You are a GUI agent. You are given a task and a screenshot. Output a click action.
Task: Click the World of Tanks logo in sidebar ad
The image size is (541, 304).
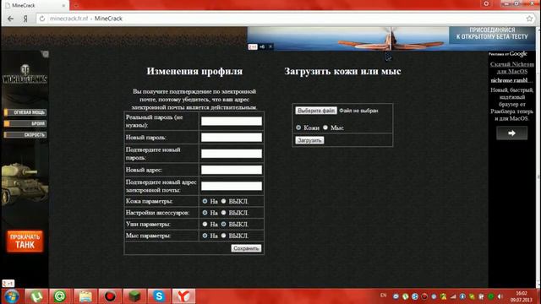25,74
